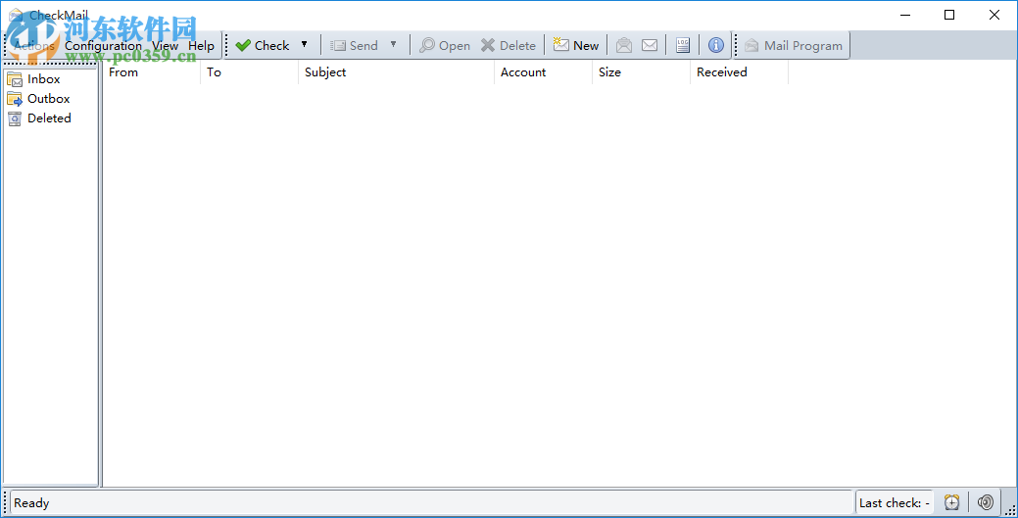Open the Help menu
This screenshot has height=518, width=1018.
(x=201, y=45)
